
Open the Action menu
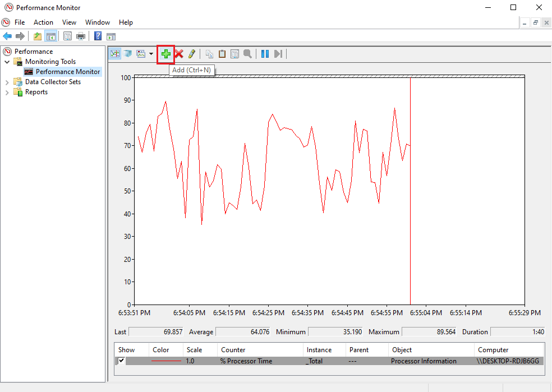pyautogui.click(x=43, y=22)
